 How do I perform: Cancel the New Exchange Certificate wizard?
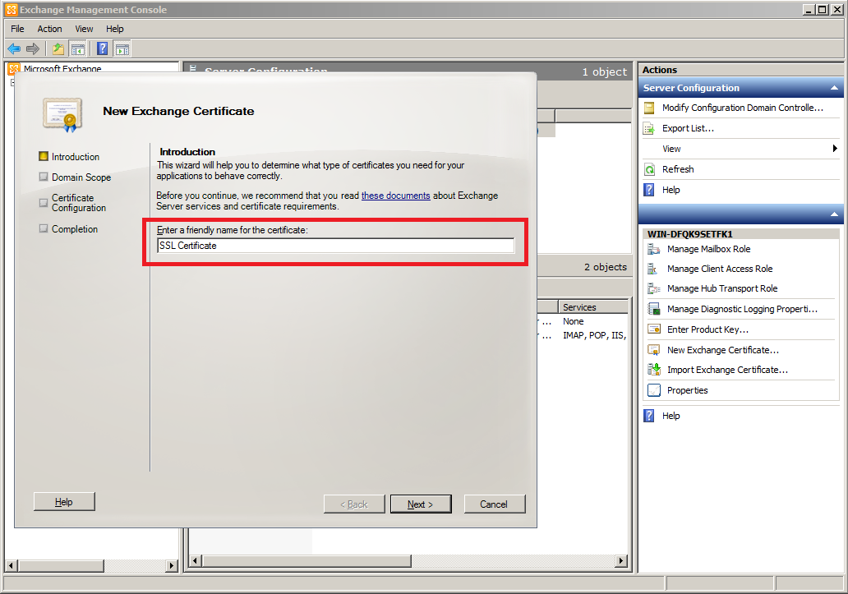(494, 504)
